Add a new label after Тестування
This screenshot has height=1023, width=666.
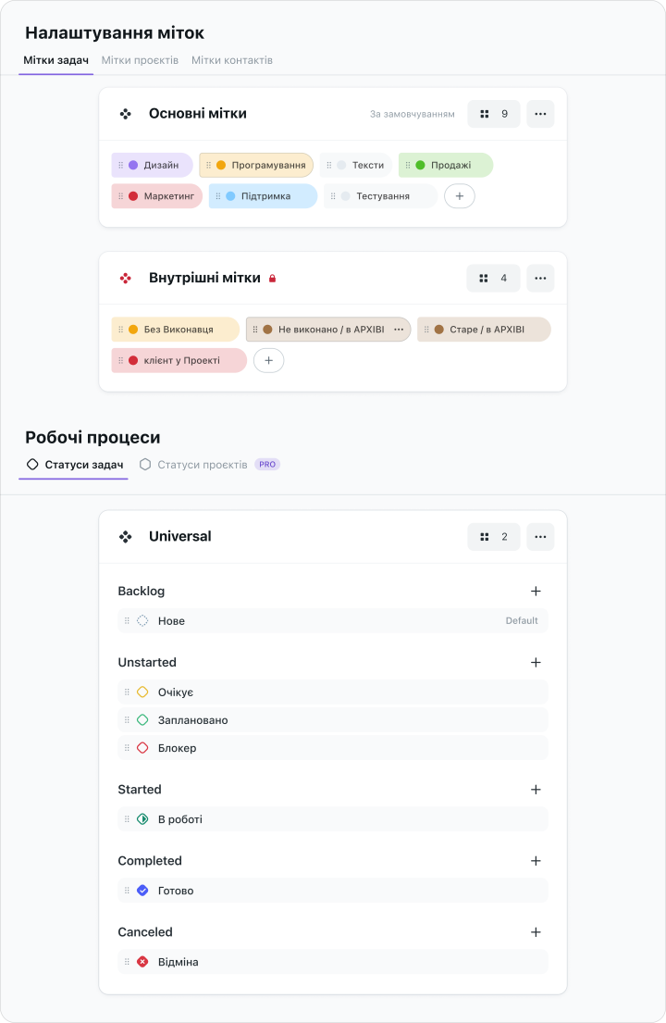point(460,196)
